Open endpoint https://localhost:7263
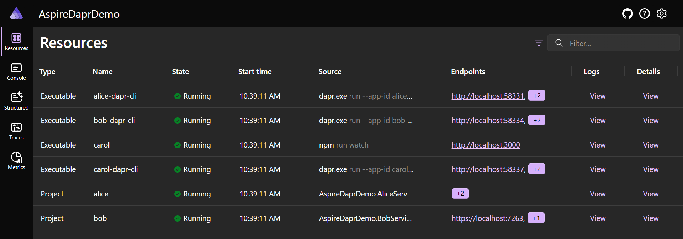 click(x=487, y=218)
